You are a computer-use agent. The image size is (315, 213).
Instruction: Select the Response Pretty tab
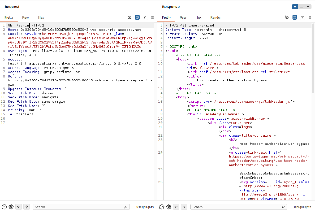pyautogui.click(x=166, y=17)
